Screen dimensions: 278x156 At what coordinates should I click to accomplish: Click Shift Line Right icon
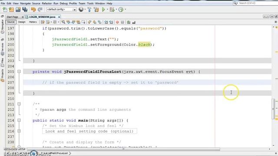tap(111, 22)
